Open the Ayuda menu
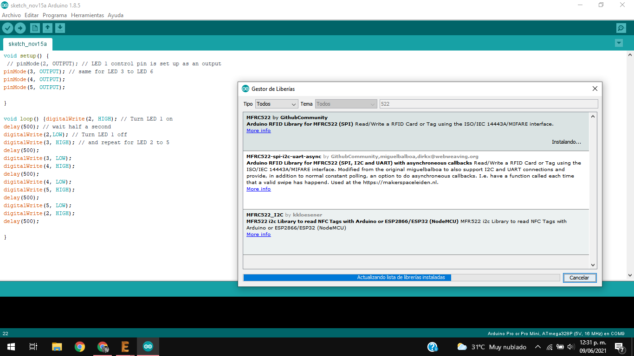Screen dimensions: 634x356 pyautogui.click(x=116, y=15)
